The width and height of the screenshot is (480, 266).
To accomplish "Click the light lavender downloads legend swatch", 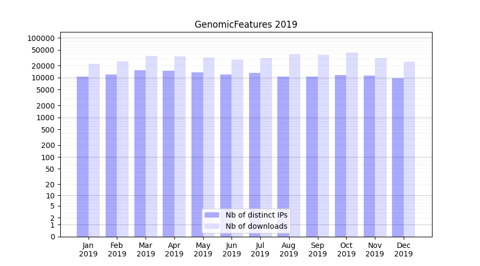I will coord(212,226).
